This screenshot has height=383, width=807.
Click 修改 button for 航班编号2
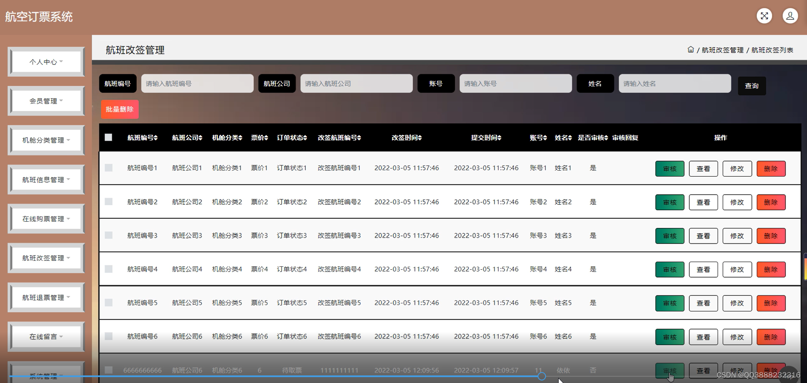click(x=737, y=202)
